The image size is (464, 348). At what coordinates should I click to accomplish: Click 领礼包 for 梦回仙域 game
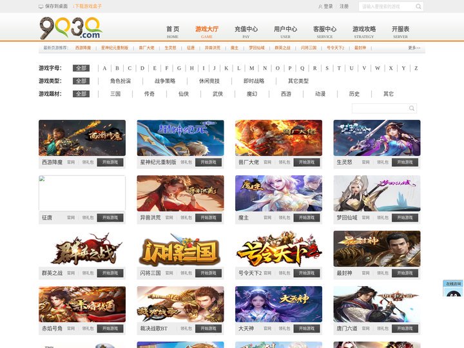point(383,218)
